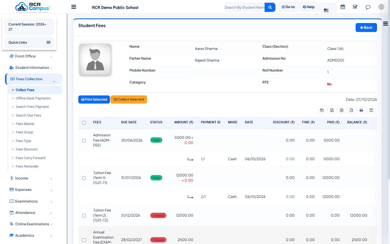The image size is (390, 244).
Task: Open Search Due Fees submenu item
Action: pos(28,115)
